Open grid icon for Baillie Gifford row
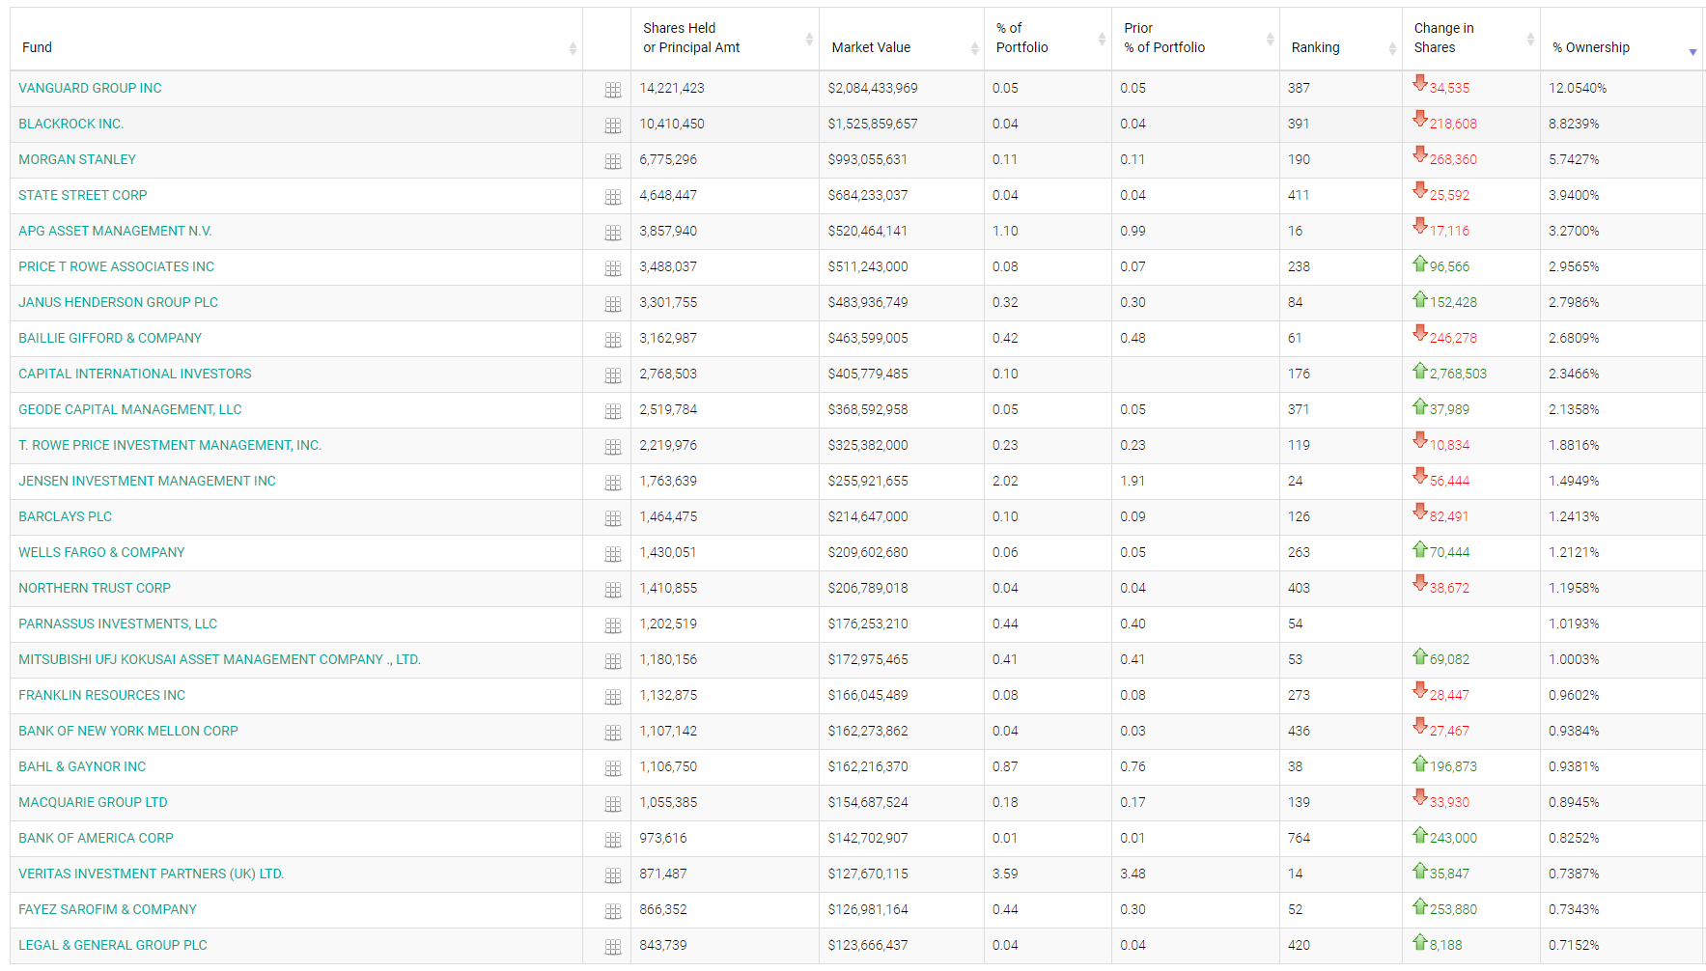The height and width of the screenshot is (971, 1706). (612, 340)
